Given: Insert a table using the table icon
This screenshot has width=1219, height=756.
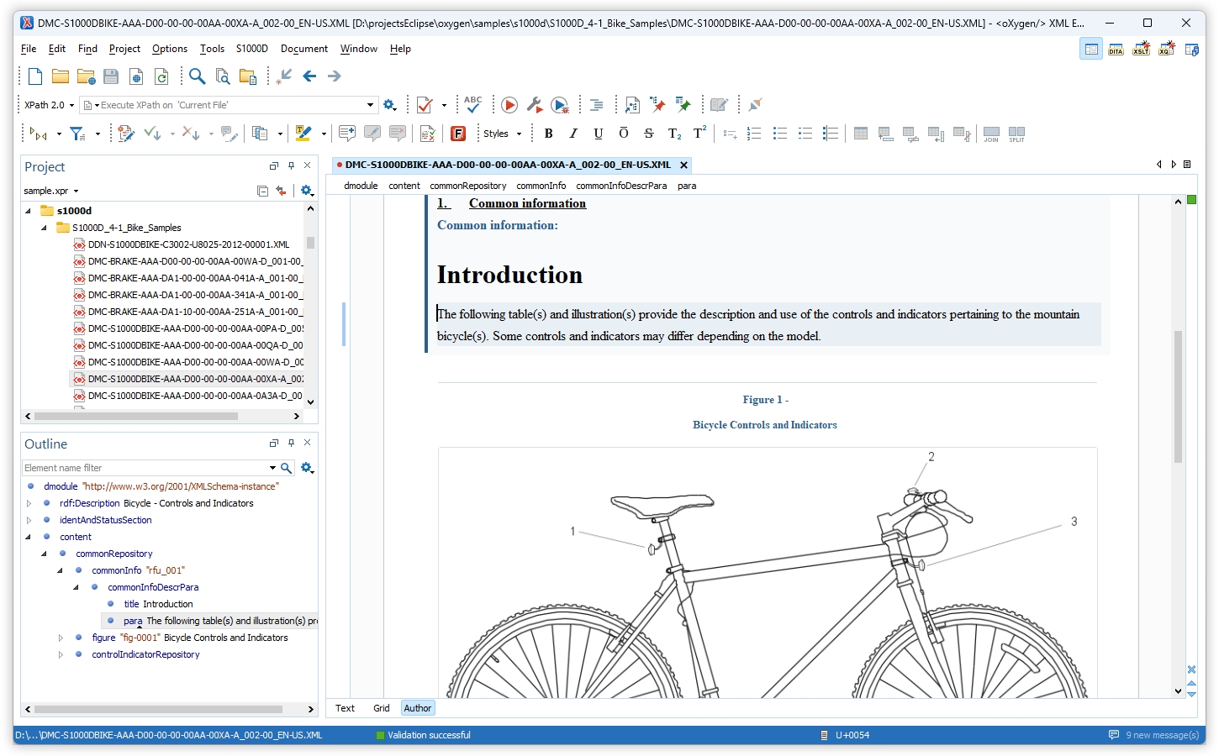Looking at the screenshot, I should click(x=860, y=133).
